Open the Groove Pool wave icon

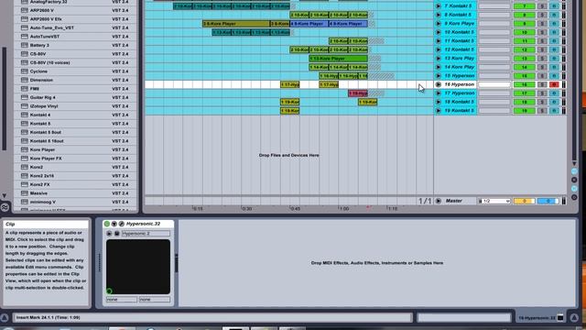tap(5, 207)
